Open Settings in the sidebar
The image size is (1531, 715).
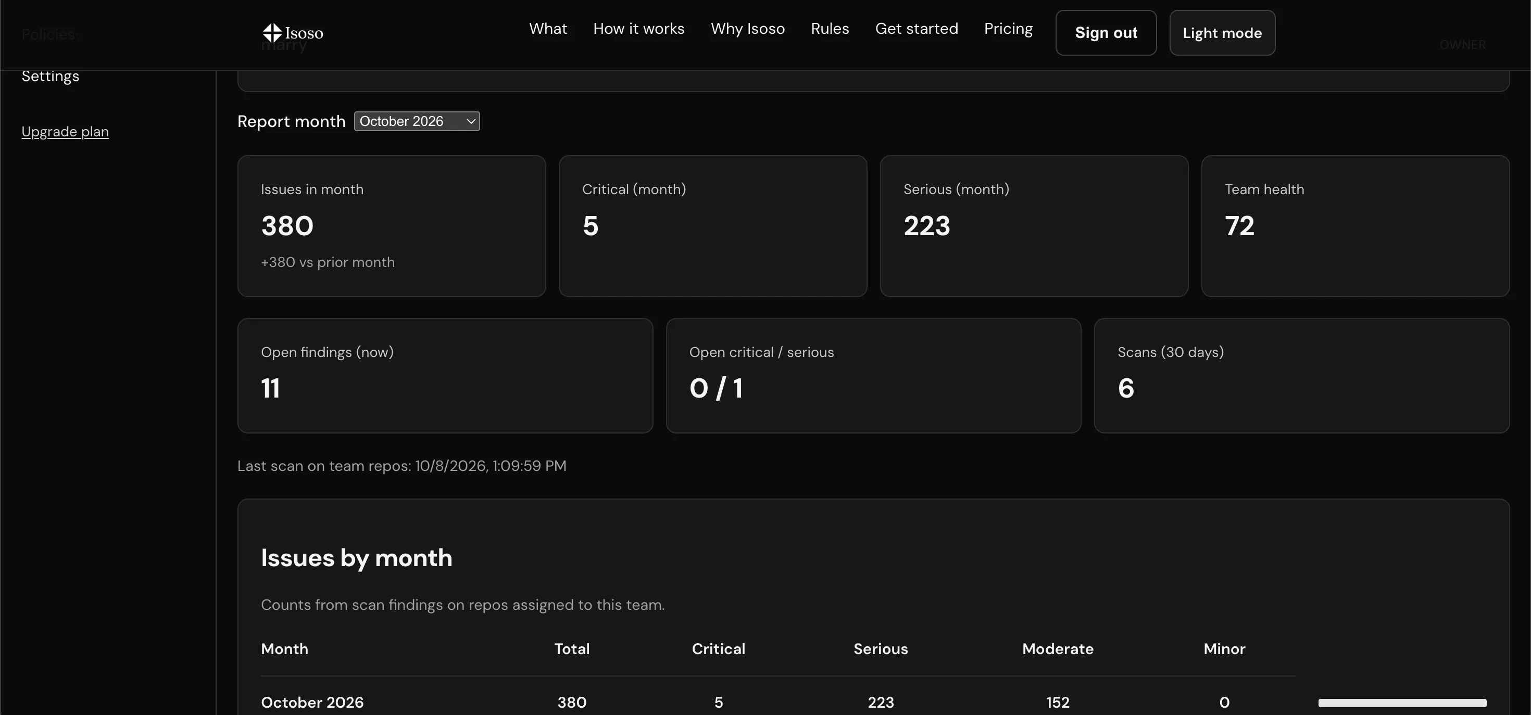(x=51, y=76)
